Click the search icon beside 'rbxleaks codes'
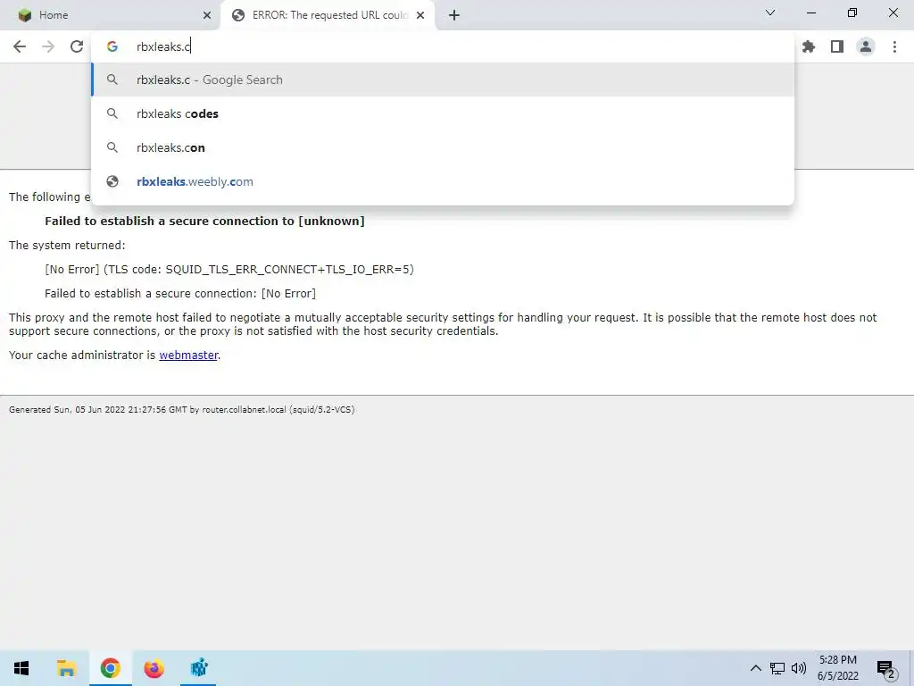 coord(112,113)
